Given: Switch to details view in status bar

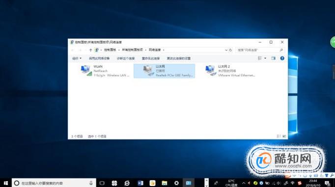Looking at the screenshot, I should pyautogui.click(x=279, y=136).
